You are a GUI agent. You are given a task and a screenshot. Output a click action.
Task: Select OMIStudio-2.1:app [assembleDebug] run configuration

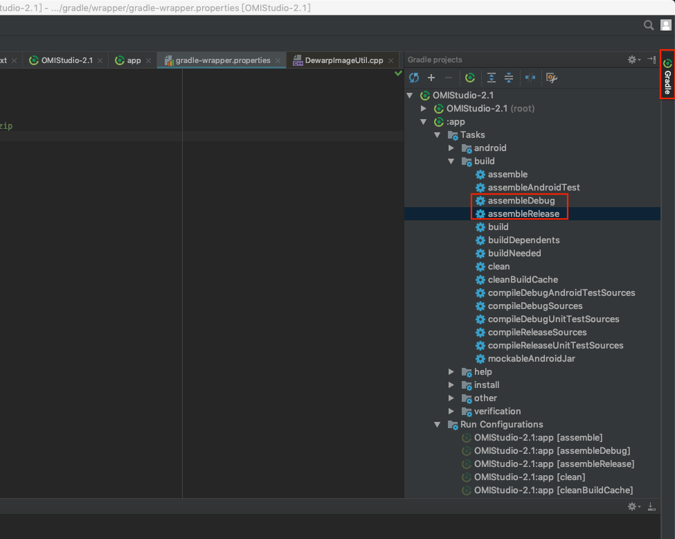[x=546, y=451]
